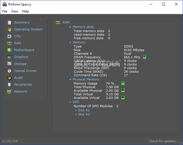Click the RAM stick icon in the sidebar
Screen dimensions: 183x145
9,43
